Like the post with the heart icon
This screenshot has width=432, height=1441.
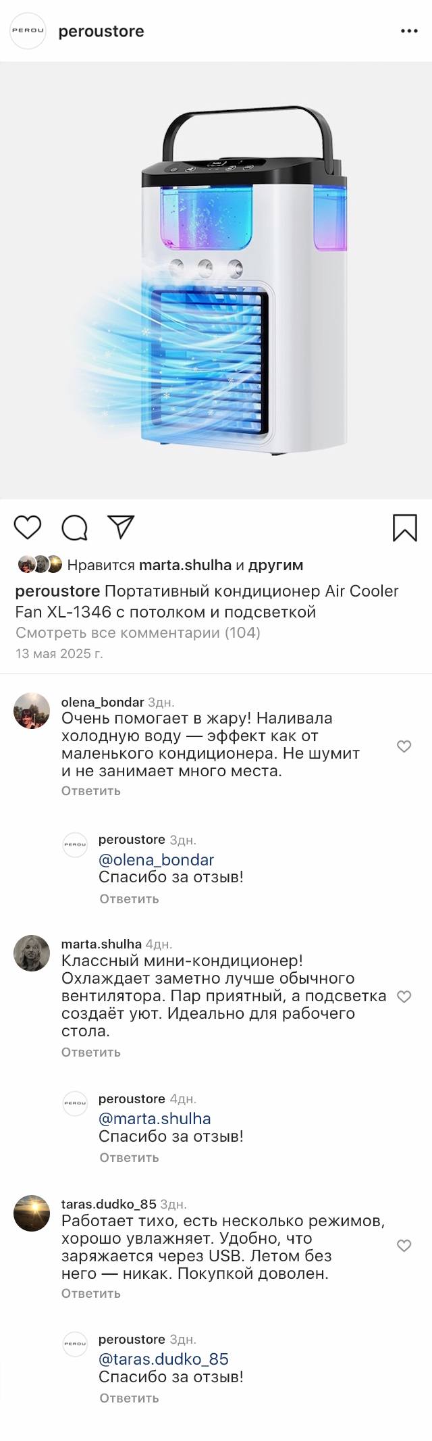point(28,527)
